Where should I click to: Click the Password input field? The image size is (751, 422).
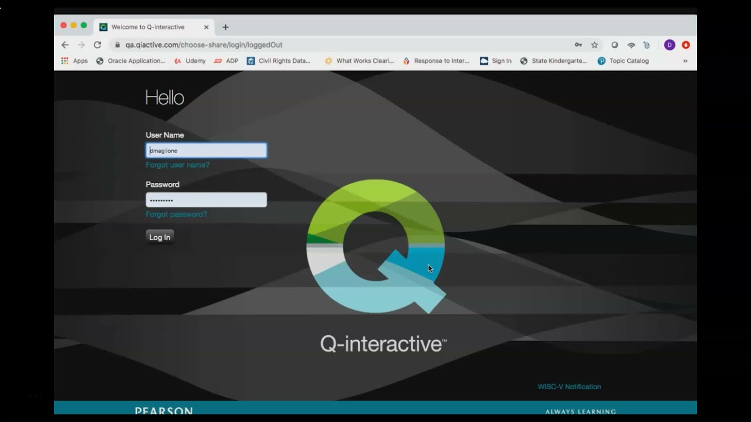[206, 200]
